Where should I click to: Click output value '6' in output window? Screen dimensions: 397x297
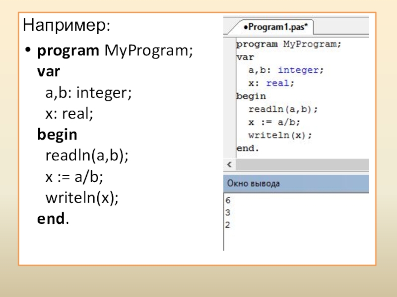click(228, 200)
